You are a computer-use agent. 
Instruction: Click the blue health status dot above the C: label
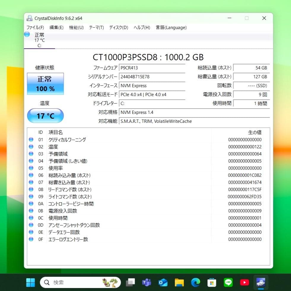(x=27, y=34)
